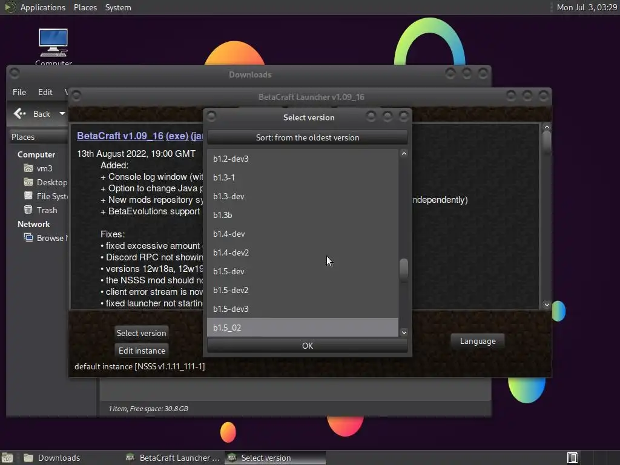Select version b1.4-dev
This screenshot has height=465, width=620.
[x=303, y=234]
